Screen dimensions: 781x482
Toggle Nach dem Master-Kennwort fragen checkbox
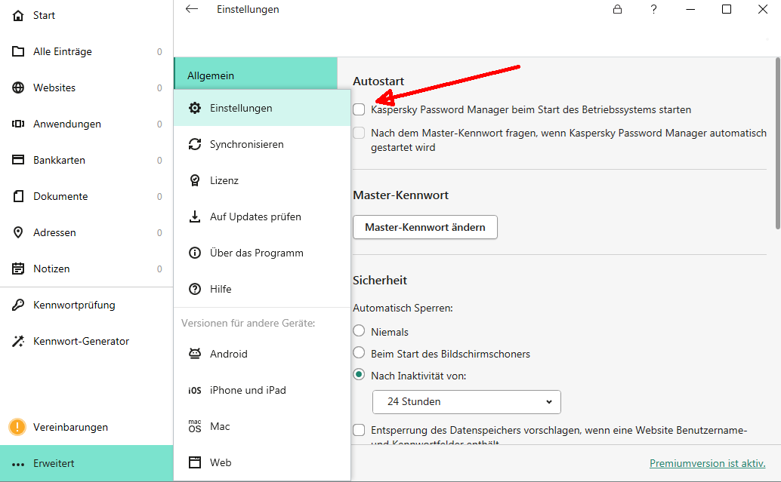click(359, 133)
